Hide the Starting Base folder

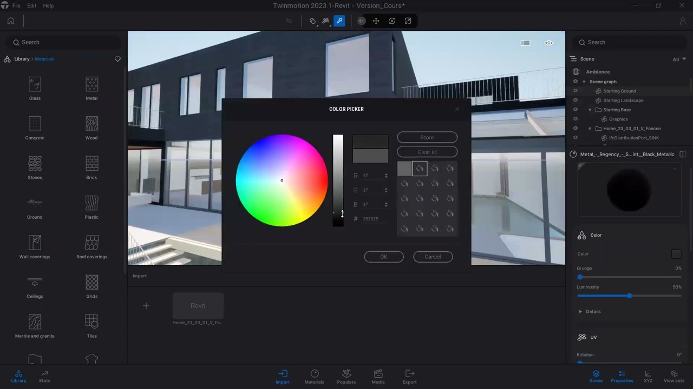tap(576, 110)
